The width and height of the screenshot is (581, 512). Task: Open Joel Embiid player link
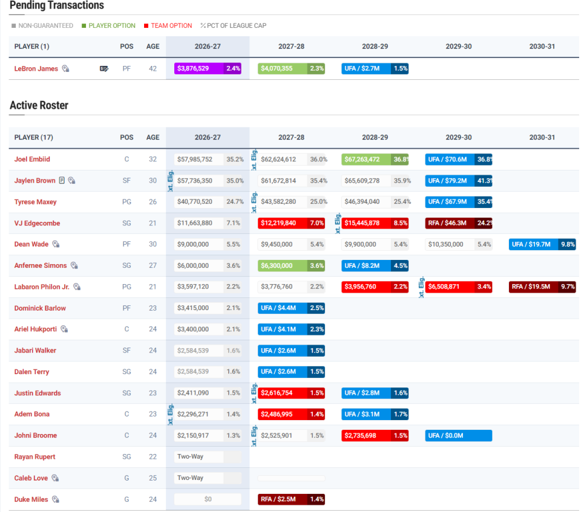[x=32, y=159]
